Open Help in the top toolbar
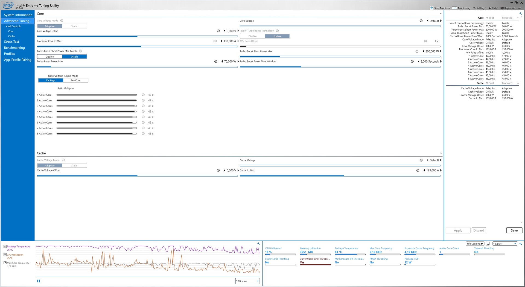The image size is (525, 287). point(493,8)
